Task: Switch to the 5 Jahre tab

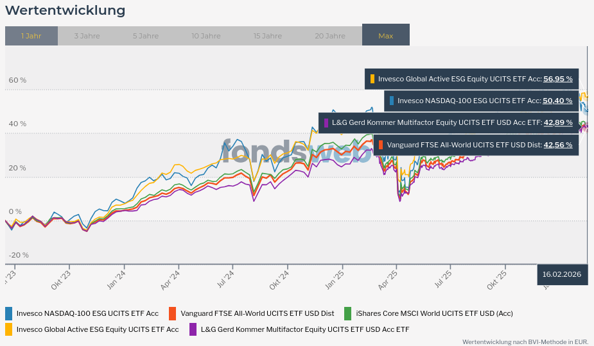Action: [x=146, y=36]
